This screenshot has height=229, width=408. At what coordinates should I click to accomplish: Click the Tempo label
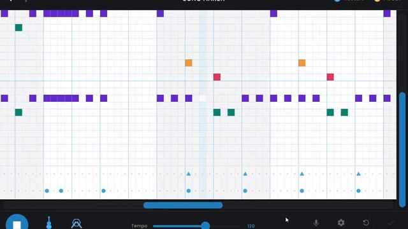click(139, 226)
